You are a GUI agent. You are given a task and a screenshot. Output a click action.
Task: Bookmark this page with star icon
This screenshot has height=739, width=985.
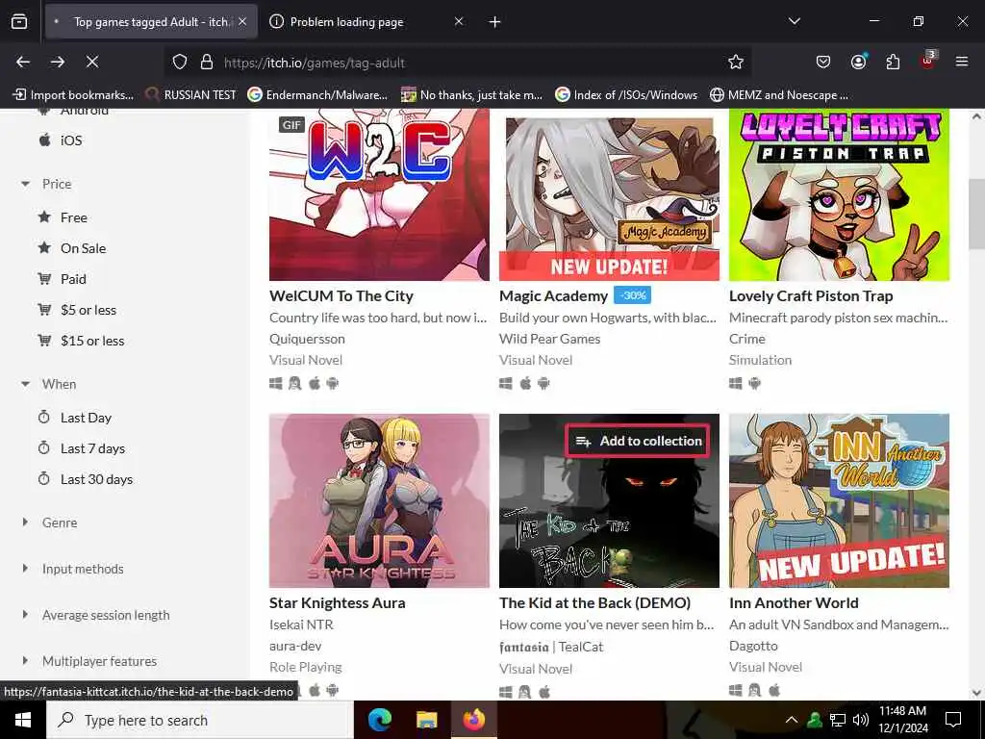pos(736,62)
